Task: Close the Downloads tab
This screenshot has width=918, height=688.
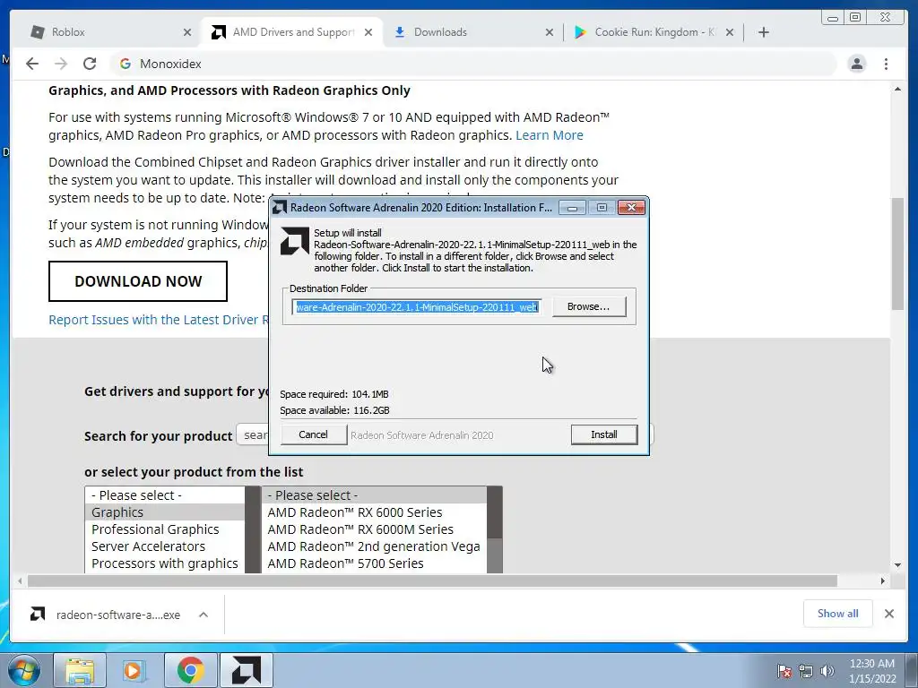Action: 550,32
